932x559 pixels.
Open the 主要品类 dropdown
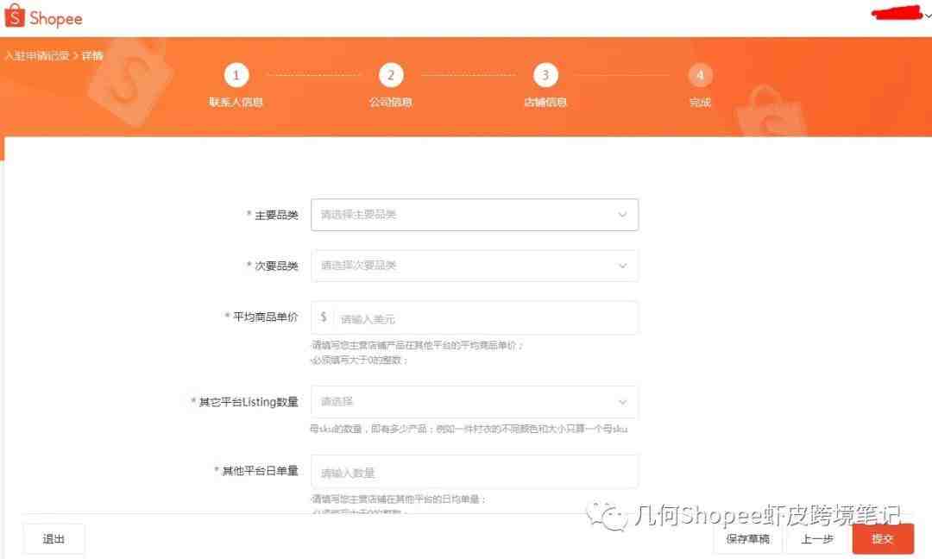[x=475, y=215]
